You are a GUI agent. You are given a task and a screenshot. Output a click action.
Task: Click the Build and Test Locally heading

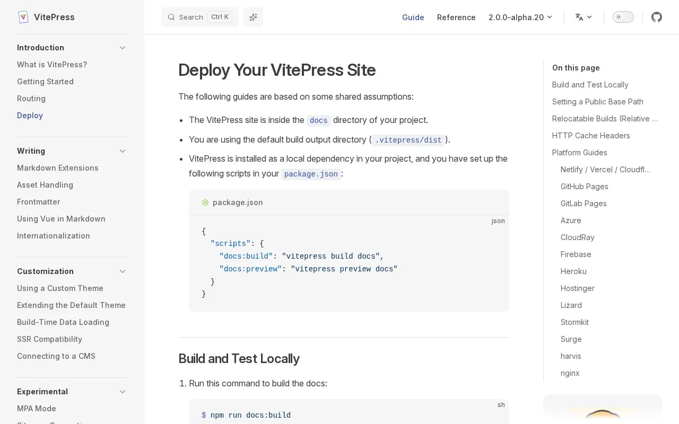[x=239, y=359]
